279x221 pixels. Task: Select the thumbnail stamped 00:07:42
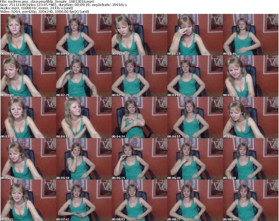pyautogui.click(x=84, y=200)
